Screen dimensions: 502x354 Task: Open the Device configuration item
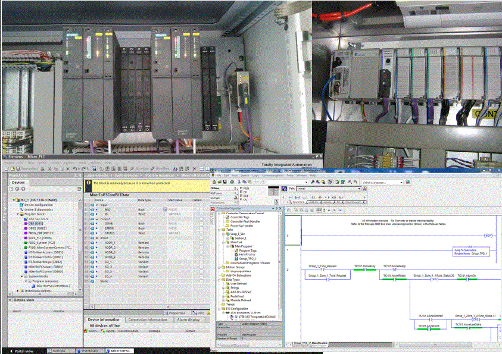pyautogui.click(x=38, y=205)
